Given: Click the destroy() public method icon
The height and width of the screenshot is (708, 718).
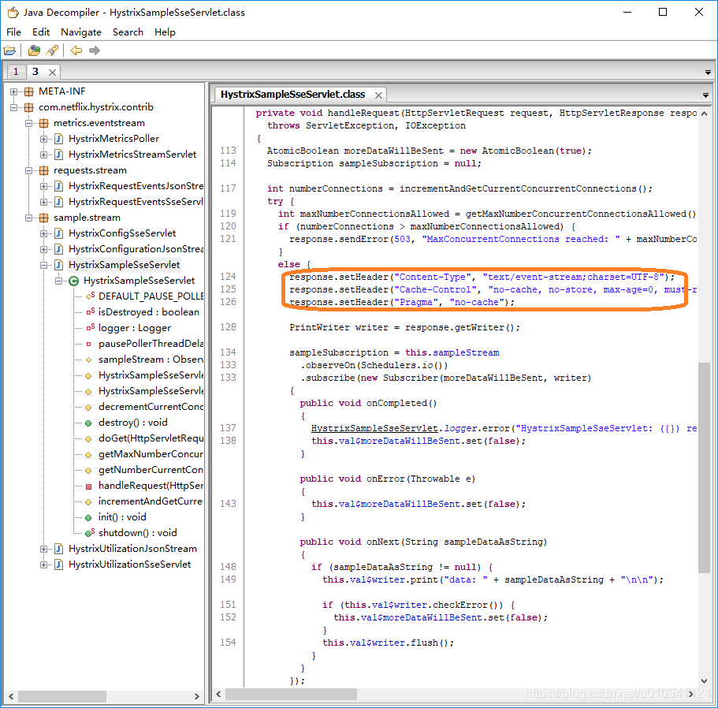Looking at the screenshot, I should click(x=88, y=423).
